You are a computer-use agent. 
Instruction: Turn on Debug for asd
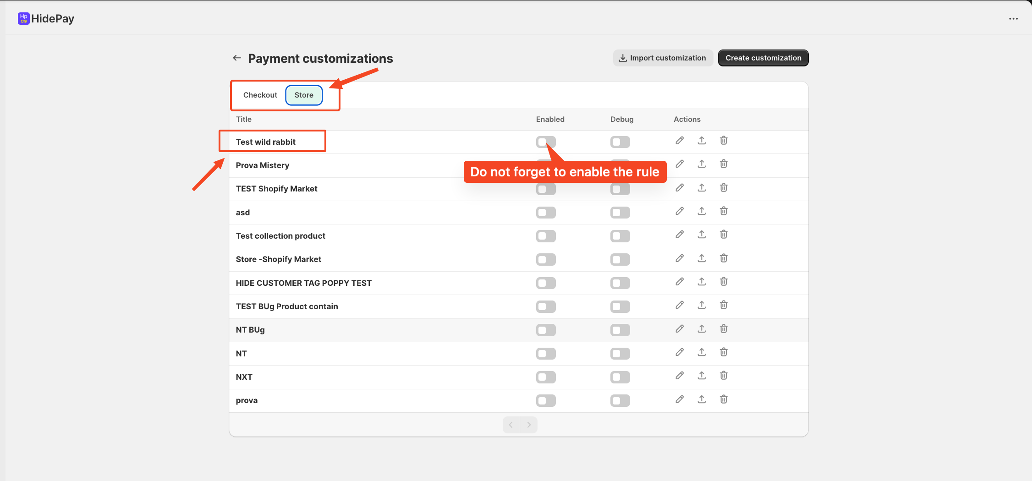tap(620, 213)
